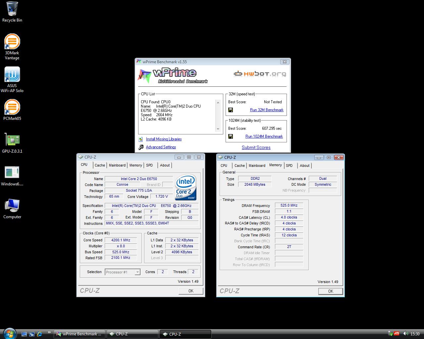Viewport: 424px width, 339px height.
Task: Close the wPrime Benchmark window
Action: click(285, 62)
